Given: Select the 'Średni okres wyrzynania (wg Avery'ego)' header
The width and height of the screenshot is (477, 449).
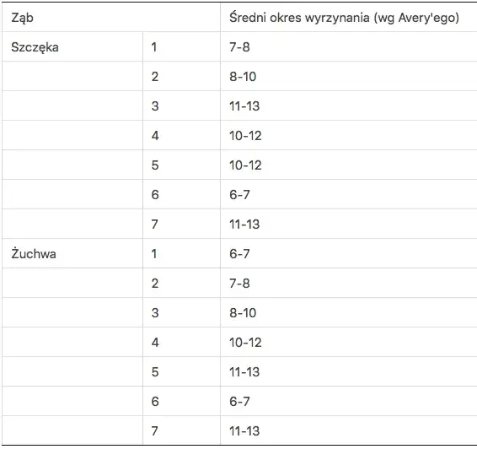Looking at the screenshot, I should click(x=344, y=18).
